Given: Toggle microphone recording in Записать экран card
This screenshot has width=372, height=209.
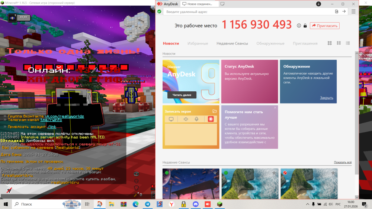Looking at the screenshot, I should click(x=197, y=119).
